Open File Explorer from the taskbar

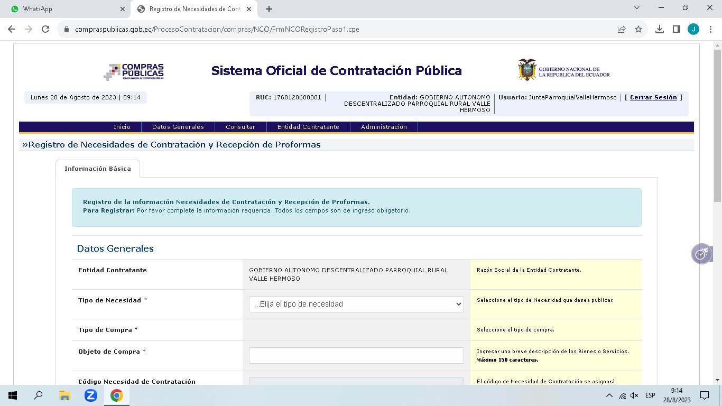(64, 395)
